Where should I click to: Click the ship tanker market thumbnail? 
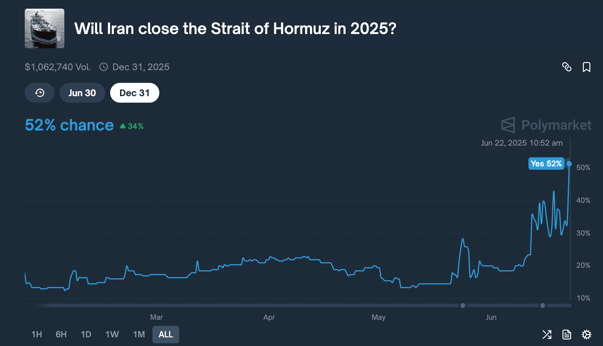tap(44, 28)
